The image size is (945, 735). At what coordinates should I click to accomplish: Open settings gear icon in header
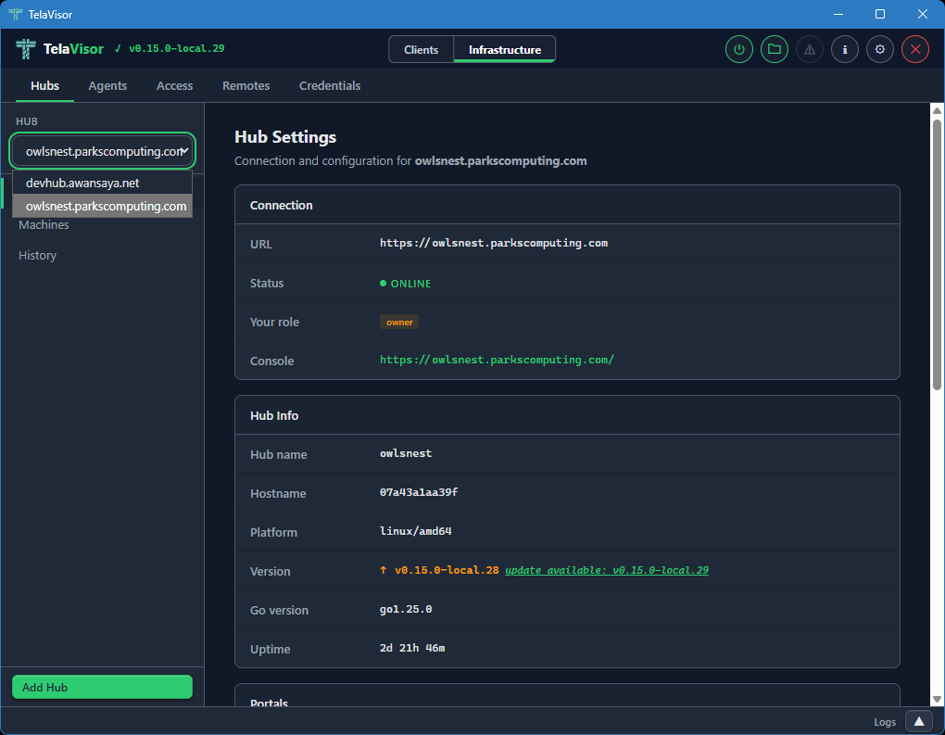[x=880, y=49]
